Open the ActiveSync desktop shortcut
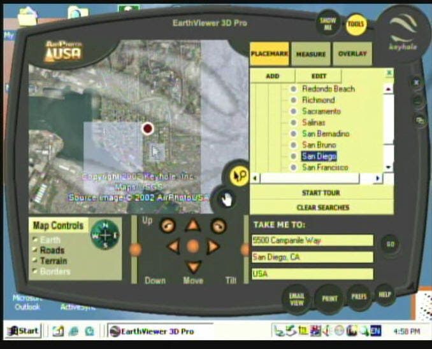432x349 pixels. [78, 306]
